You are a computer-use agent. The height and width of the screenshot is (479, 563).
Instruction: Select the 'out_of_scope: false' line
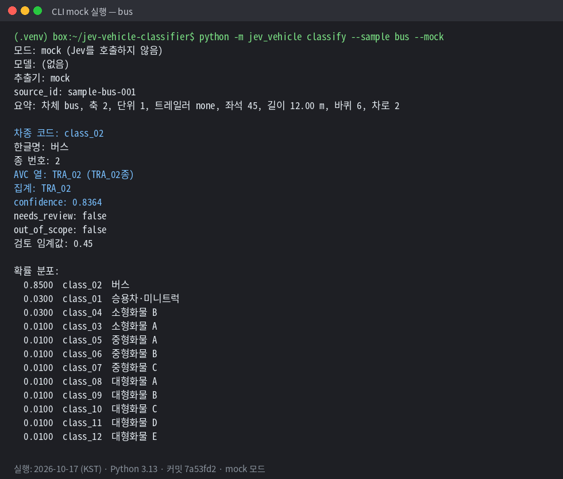coord(60,230)
